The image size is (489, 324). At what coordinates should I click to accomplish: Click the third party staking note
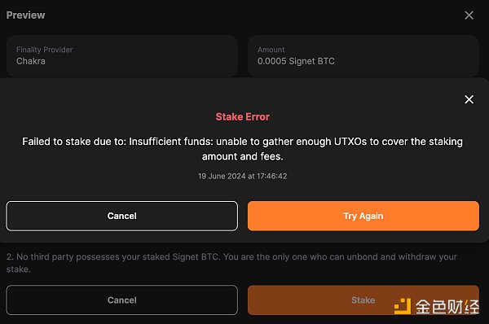231,263
